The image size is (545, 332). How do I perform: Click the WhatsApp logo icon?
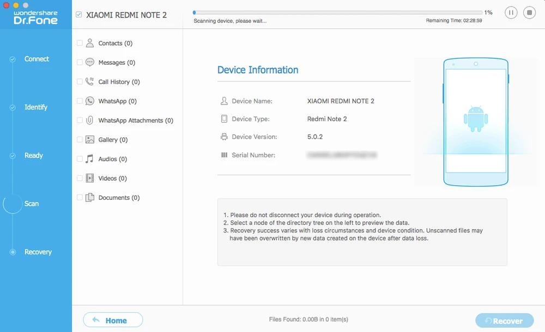[x=90, y=101]
